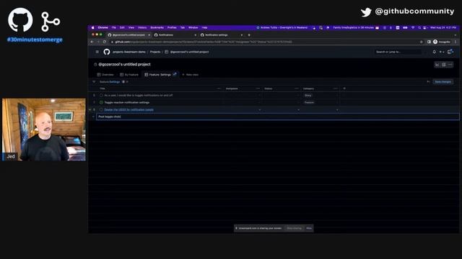Click the Search or jump to field

[398, 52]
